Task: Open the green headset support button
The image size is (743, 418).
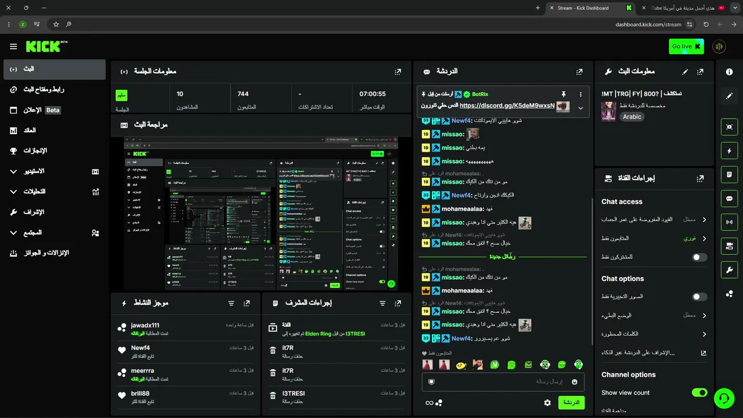Action: (724, 398)
